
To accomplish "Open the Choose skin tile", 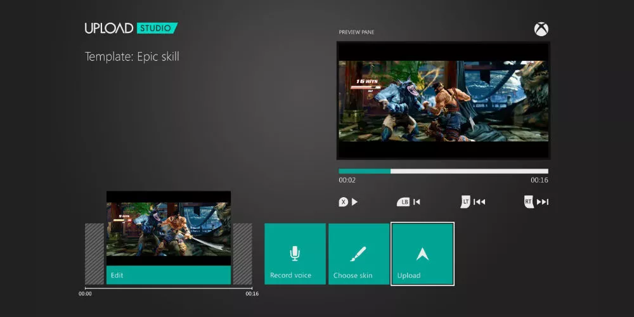I will tap(359, 254).
